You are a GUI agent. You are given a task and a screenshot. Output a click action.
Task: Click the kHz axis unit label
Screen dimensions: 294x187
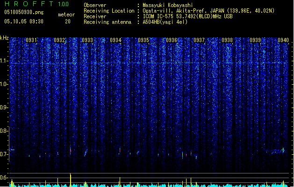(4, 38)
